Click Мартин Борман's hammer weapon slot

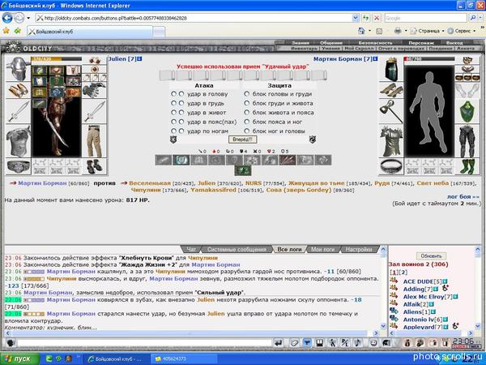click(391, 111)
